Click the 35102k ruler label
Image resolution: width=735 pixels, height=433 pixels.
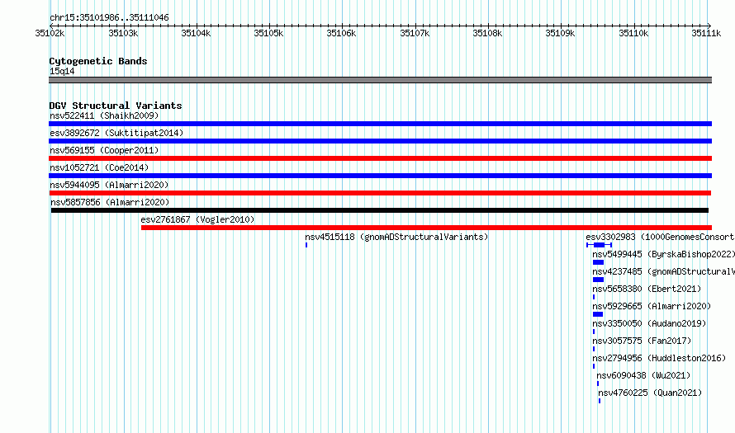pyautogui.click(x=50, y=33)
